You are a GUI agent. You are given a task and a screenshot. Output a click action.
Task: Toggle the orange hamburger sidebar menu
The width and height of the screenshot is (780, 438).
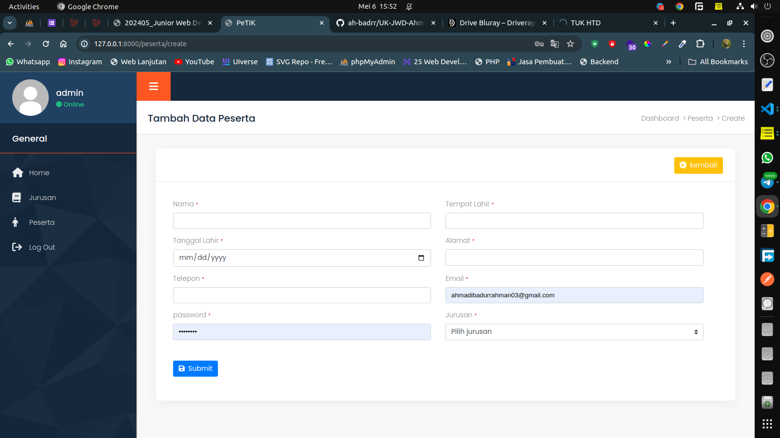[x=154, y=86]
